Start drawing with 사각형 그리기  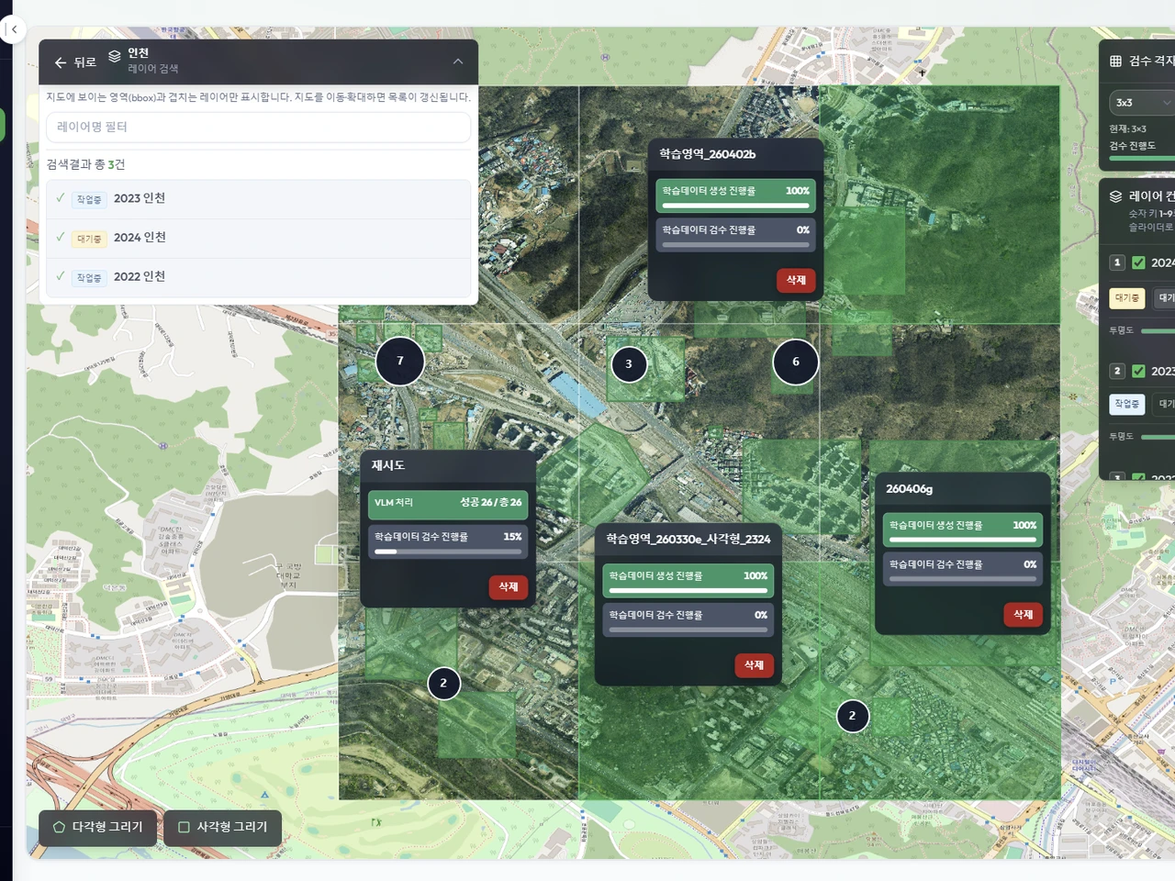coord(222,827)
